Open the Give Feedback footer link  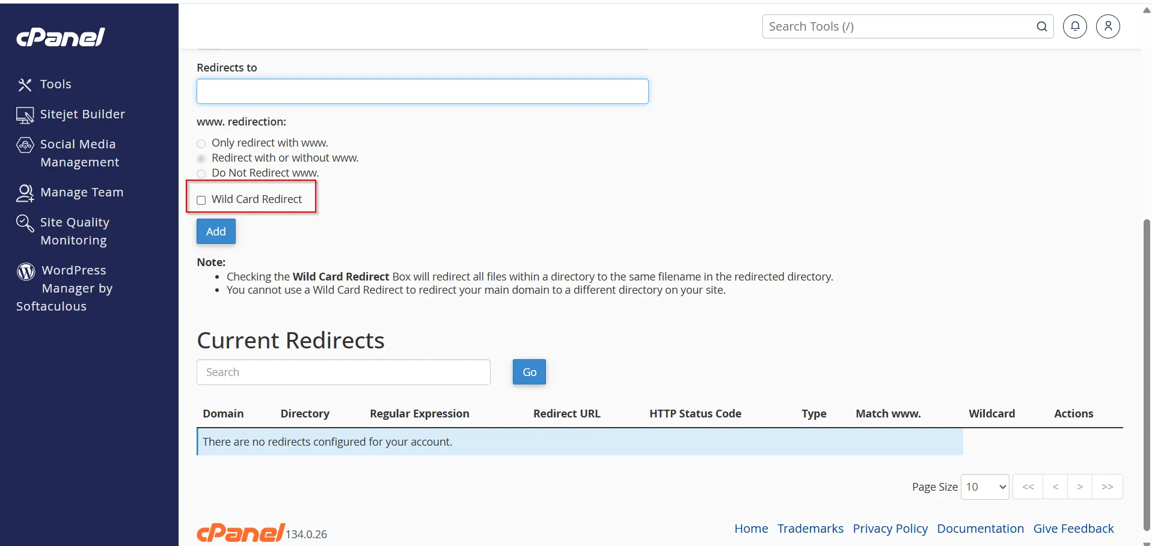(x=1073, y=529)
